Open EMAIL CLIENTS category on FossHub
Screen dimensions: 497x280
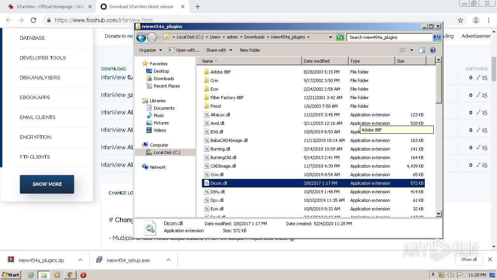click(x=37, y=117)
